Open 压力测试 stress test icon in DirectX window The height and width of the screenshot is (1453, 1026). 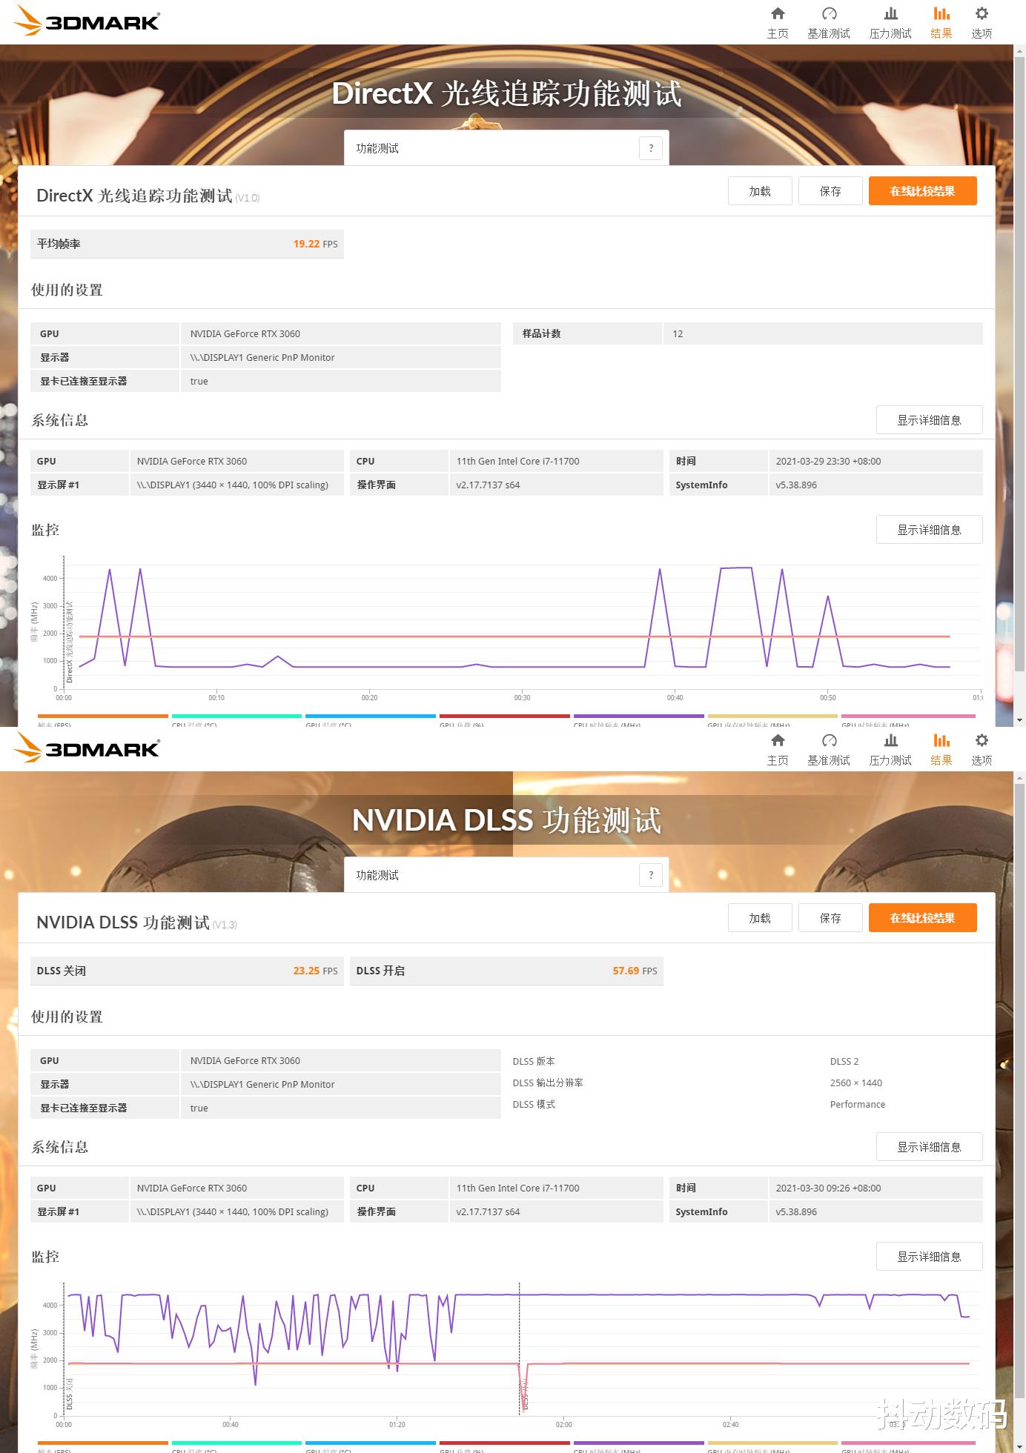point(890,22)
